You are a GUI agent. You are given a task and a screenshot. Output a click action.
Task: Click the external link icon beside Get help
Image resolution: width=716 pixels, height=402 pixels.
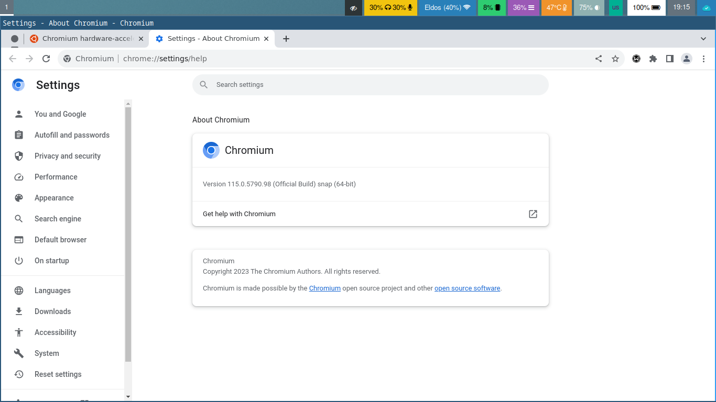pyautogui.click(x=533, y=214)
